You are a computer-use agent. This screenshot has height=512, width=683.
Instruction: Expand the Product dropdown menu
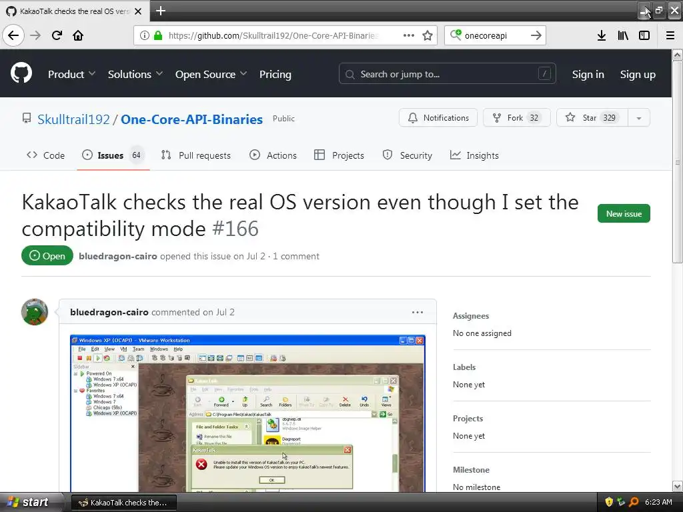[x=72, y=75]
